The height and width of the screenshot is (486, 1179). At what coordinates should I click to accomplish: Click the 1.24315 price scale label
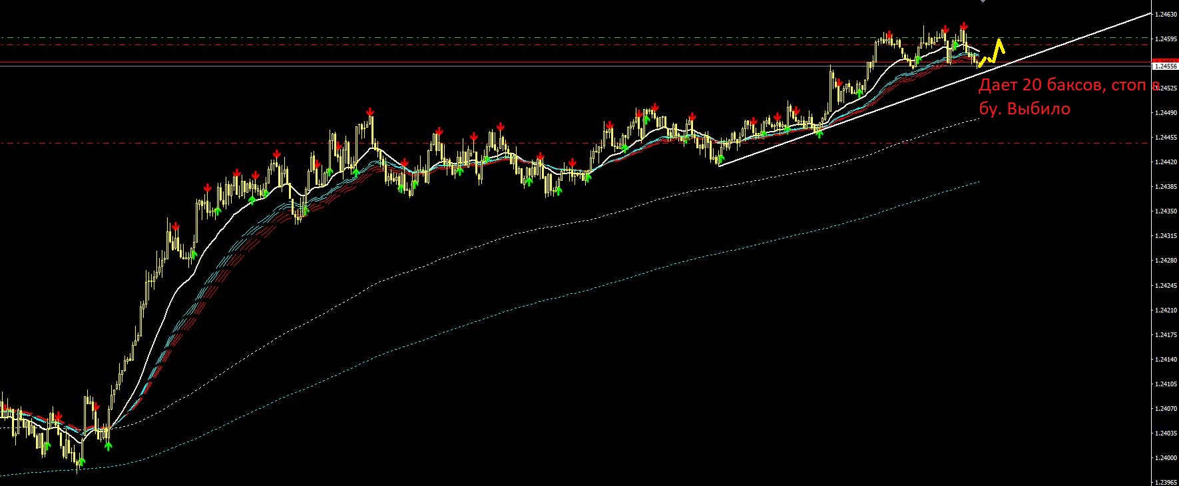coord(1166,235)
